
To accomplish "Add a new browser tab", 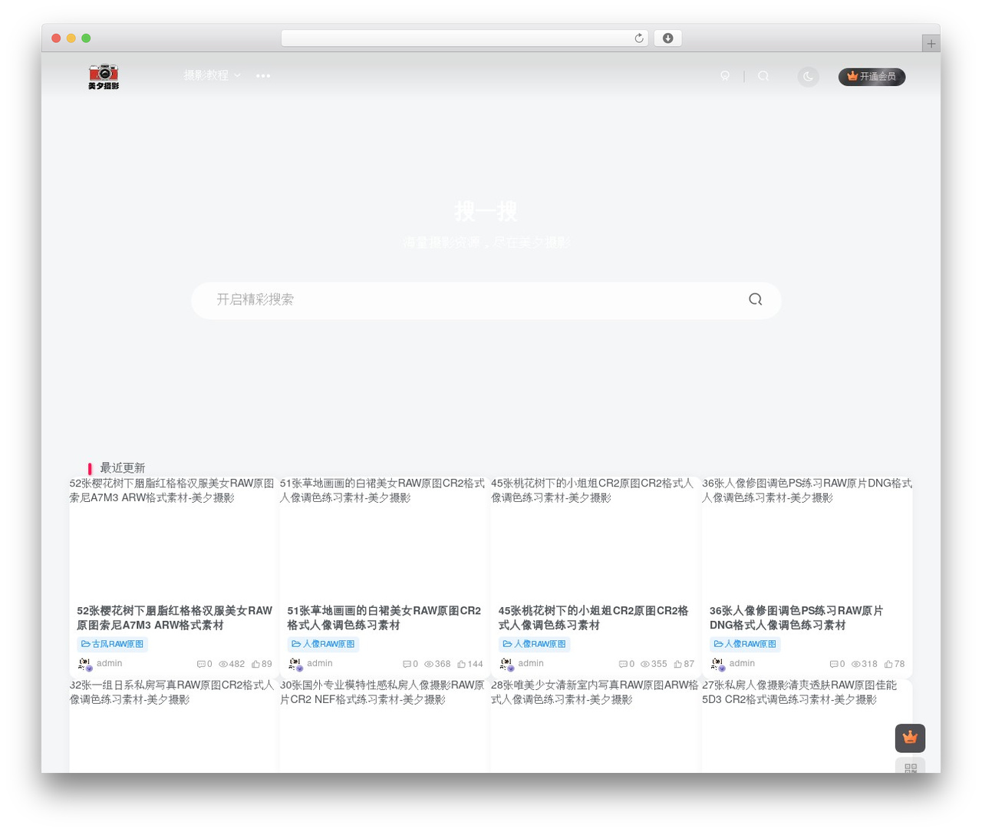I will click(x=931, y=44).
